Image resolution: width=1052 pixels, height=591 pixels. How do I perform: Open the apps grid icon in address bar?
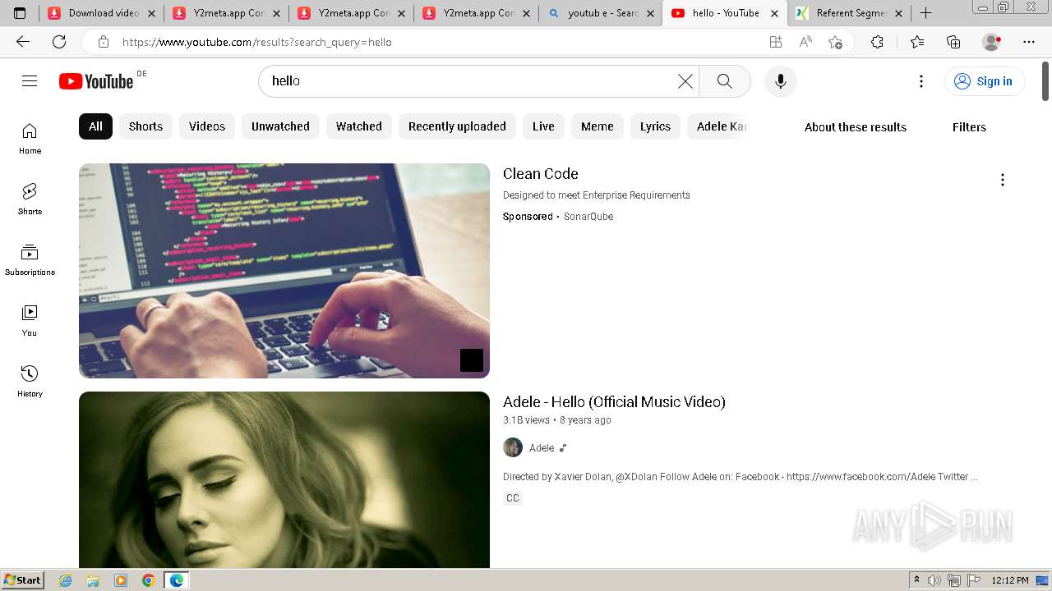(775, 42)
